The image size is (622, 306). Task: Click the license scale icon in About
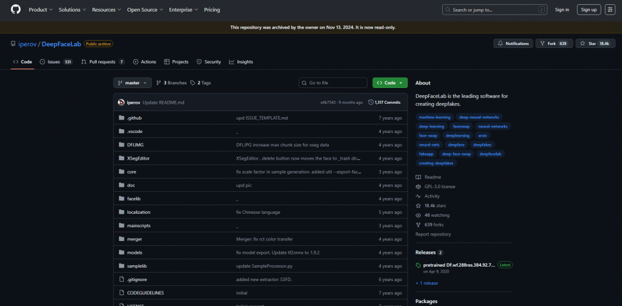pyautogui.click(x=418, y=186)
